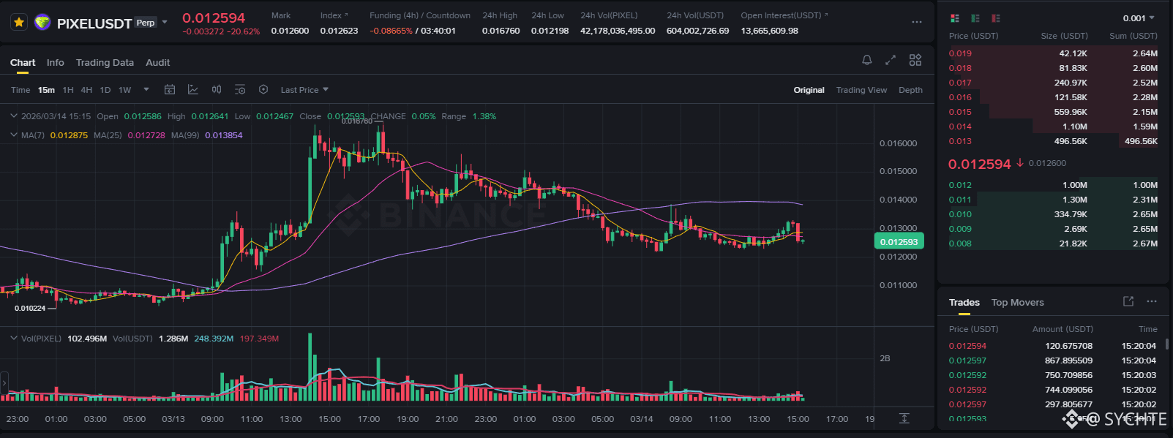Click ask price 0.017 in order book
Image resolution: width=1173 pixels, height=438 pixels.
[x=960, y=83]
